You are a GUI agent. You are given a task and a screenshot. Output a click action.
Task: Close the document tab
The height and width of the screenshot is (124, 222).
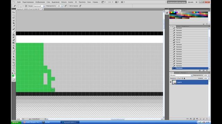[x=42, y=9]
